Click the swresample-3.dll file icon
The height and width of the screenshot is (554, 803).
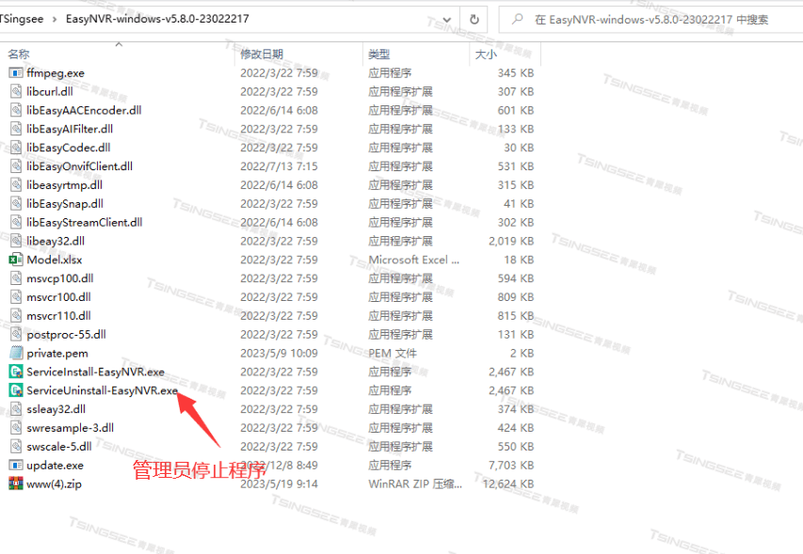(16, 428)
